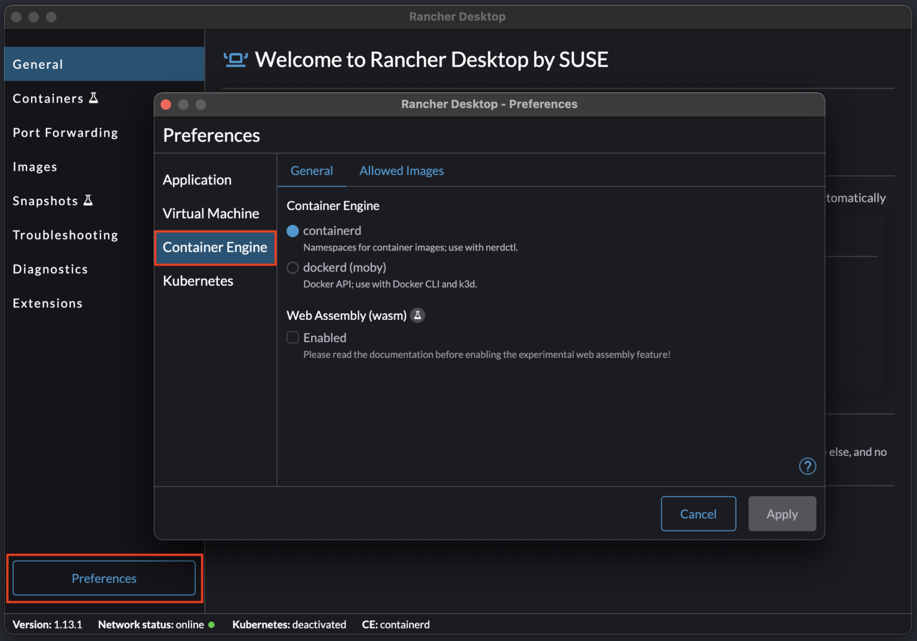This screenshot has height=641, width=917.
Task: Open Kubernetes preferences section
Action: tap(198, 281)
